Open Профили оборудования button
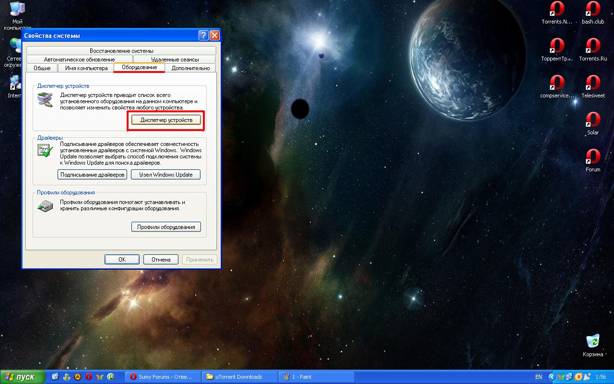 coord(166,227)
